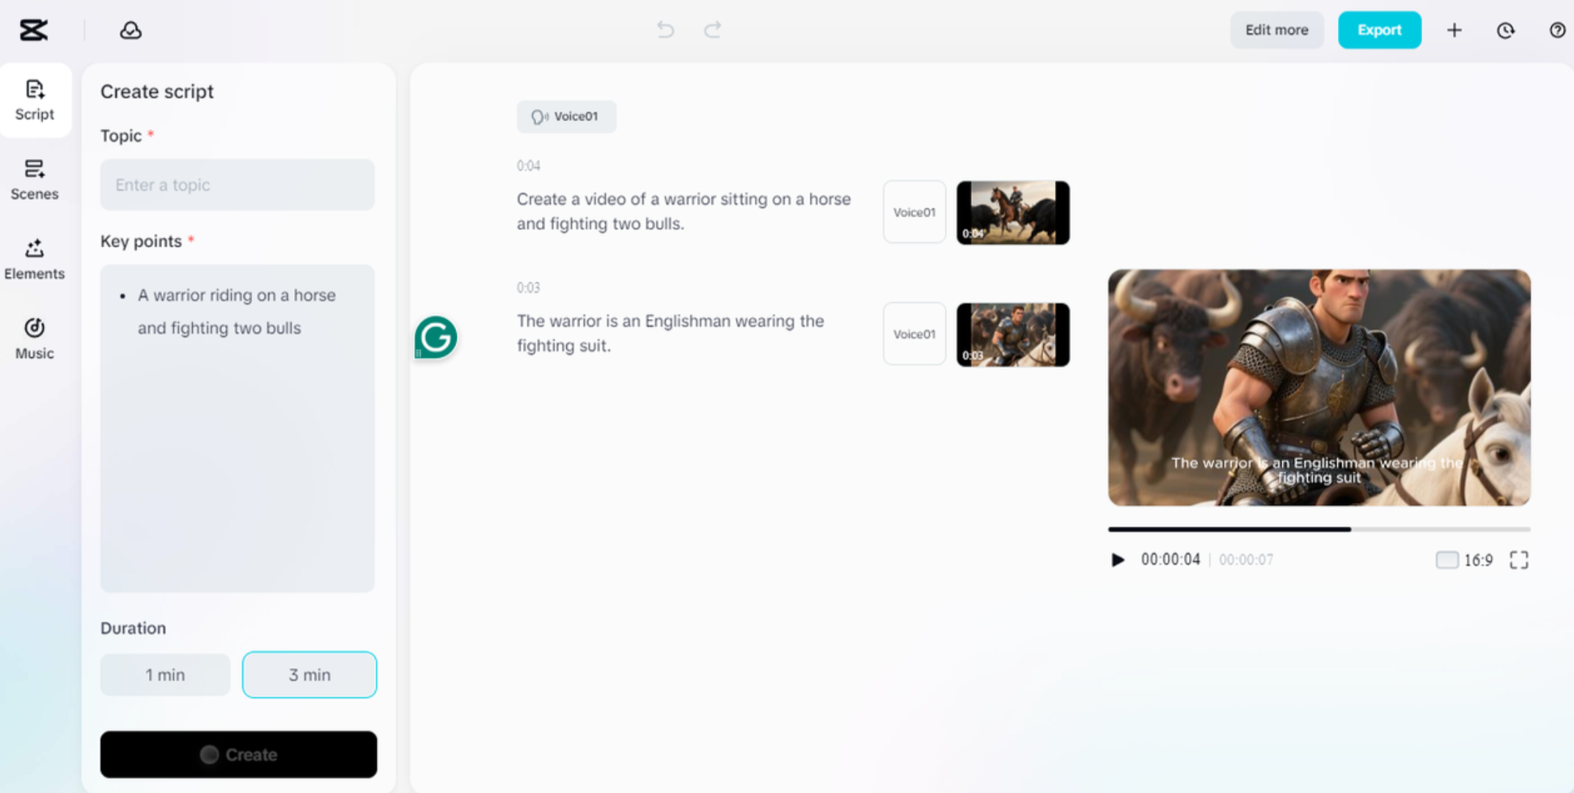The width and height of the screenshot is (1574, 793).
Task: Open Voice01 selector for the first scene
Action: (914, 212)
